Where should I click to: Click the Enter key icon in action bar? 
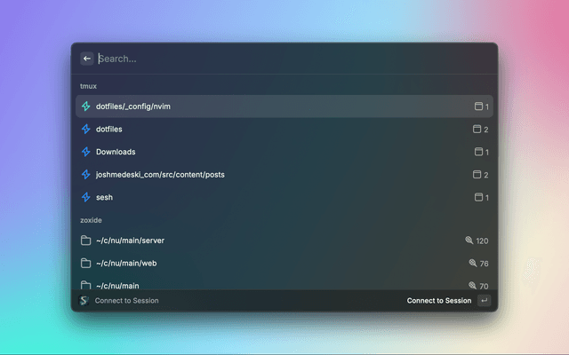(x=484, y=301)
